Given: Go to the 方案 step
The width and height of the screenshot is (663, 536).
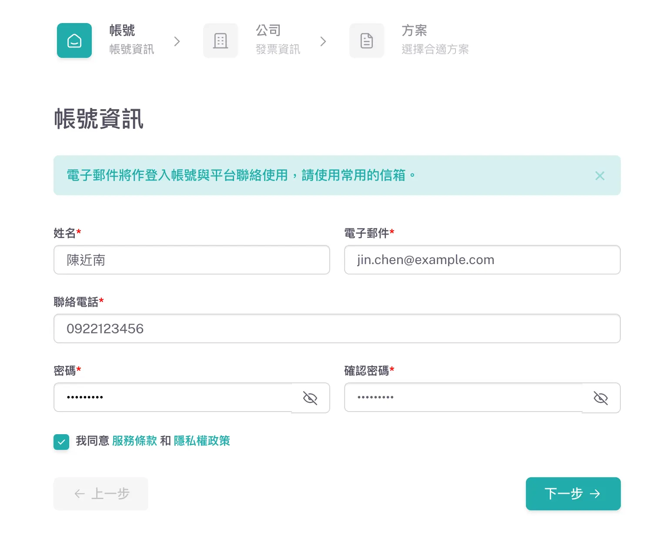Looking at the screenshot, I should pyautogui.click(x=414, y=30).
